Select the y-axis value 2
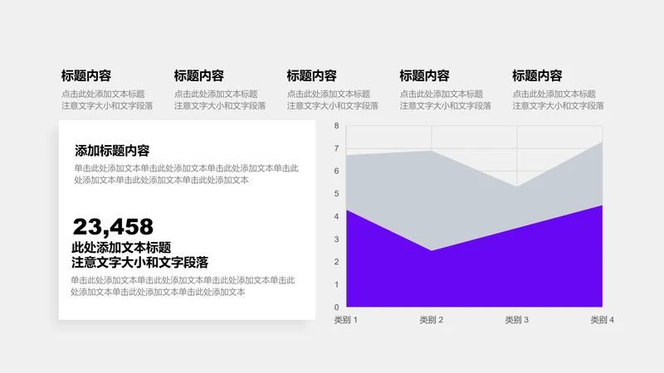The height and width of the screenshot is (373, 664). (x=337, y=262)
